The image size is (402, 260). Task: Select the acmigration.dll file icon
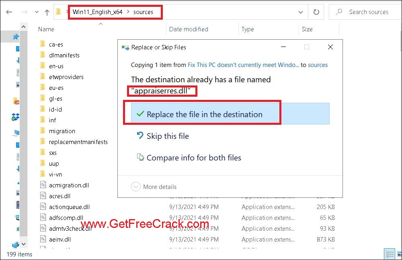coord(43,185)
